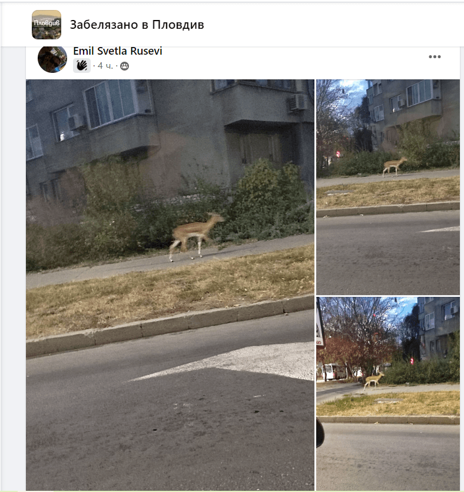Screen dimensions: 464x492
Task: Open the upper-right deer photo
Action: 388,187
